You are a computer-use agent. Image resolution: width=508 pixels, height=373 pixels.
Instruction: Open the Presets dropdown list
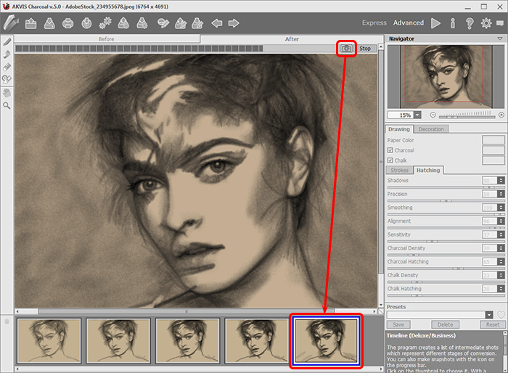pos(489,314)
